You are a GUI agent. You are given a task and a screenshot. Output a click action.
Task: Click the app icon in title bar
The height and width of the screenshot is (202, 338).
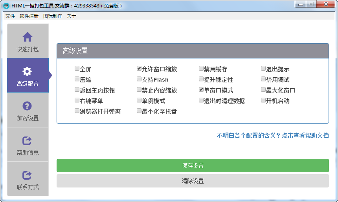(6, 5)
